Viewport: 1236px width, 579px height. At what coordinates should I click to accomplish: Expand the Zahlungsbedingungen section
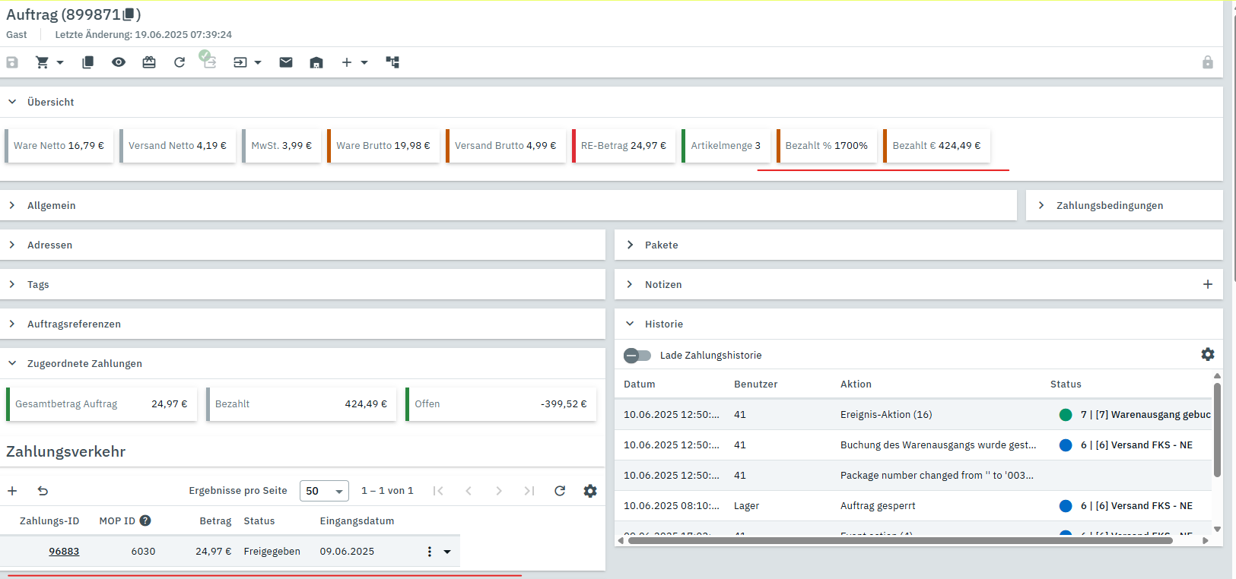1041,205
